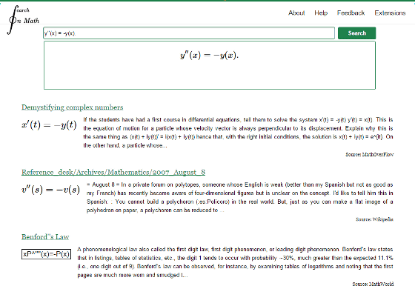Open the About page
The height and width of the screenshot is (289, 415).
pyautogui.click(x=296, y=13)
